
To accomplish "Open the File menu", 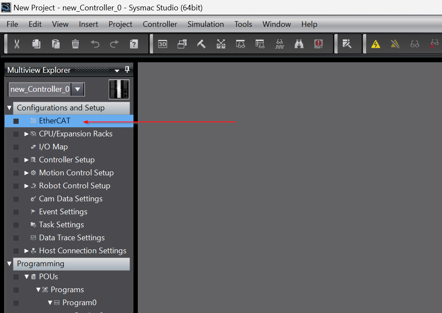I will pos(13,24).
